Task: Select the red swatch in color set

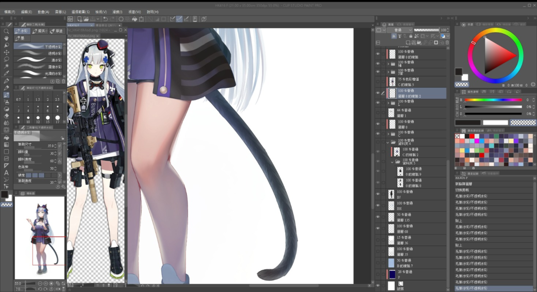Action: (x=471, y=136)
